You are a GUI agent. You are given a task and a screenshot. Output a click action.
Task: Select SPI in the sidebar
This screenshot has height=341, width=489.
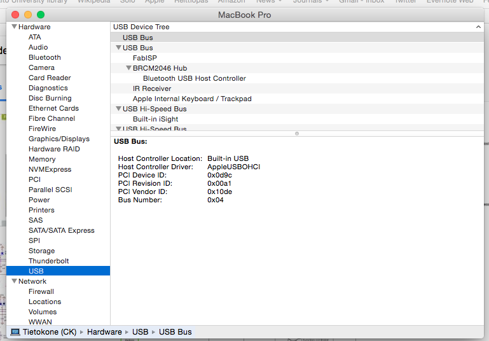(34, 240)
